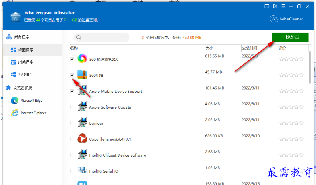Click the CopyFilenames(x64) 3.1 app icon
Image resolution: width=316 pixels, height=185 pixels.
pyautogui.click(x=82, y=138)
